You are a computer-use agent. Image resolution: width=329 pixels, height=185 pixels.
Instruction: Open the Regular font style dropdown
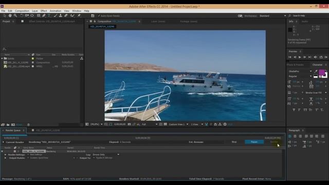[x=300, y=77]
